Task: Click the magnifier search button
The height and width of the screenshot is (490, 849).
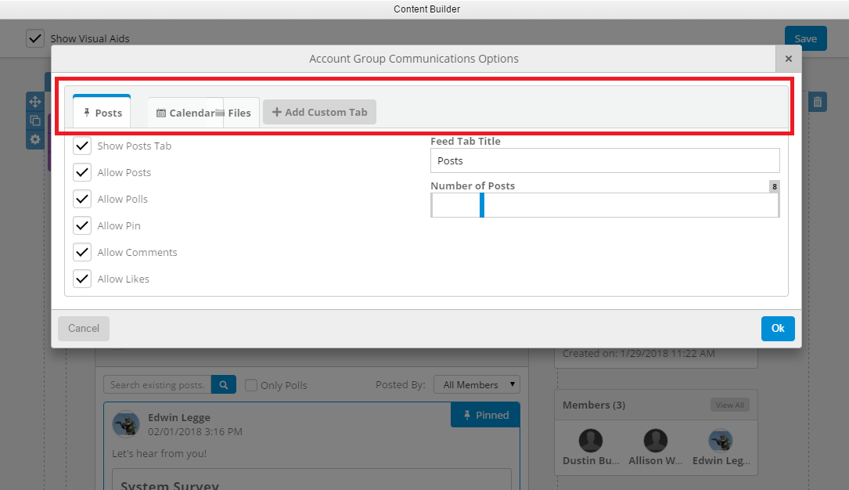Action: 224,385
